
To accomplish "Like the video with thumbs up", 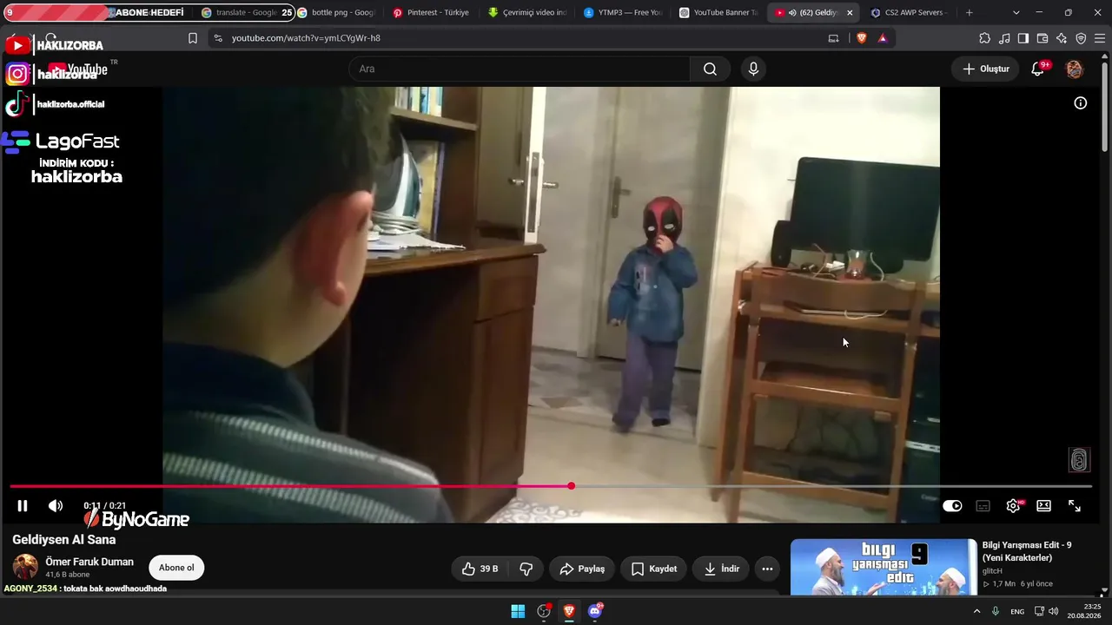I will (x=480, y=569).
